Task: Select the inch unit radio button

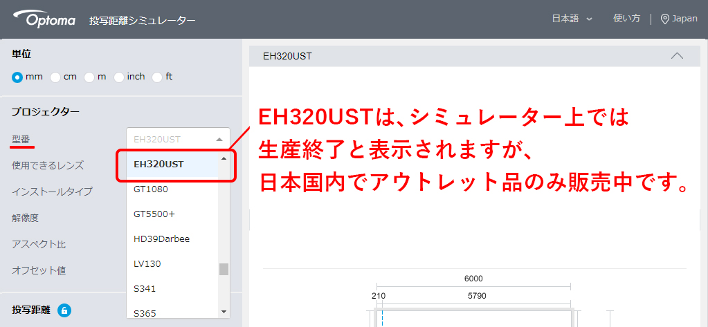Action: coord(119,77)
